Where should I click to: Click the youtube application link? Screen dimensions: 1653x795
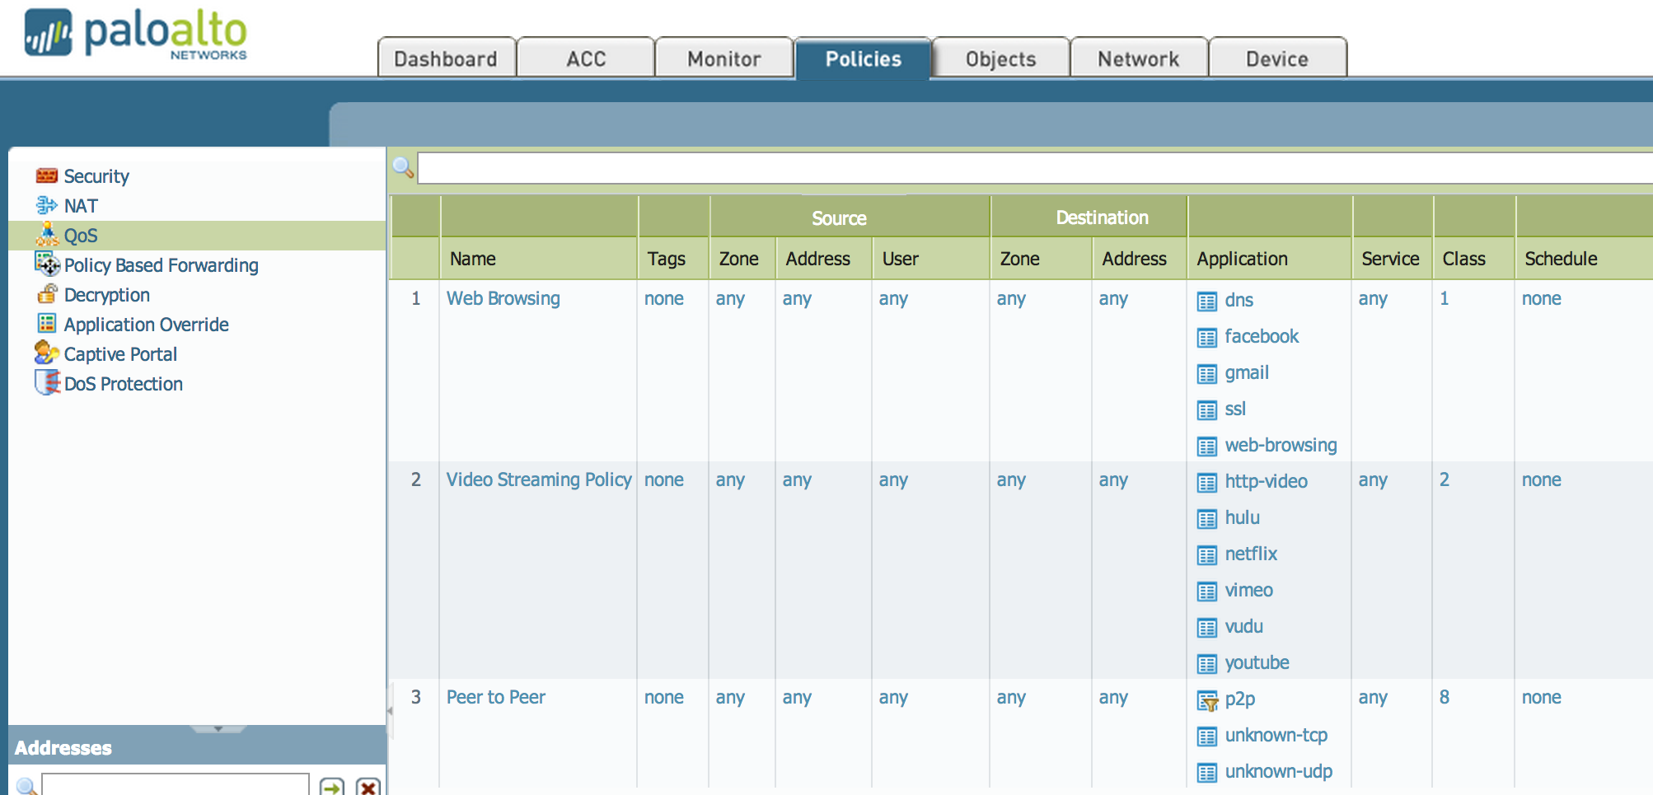coord(1257,662)
